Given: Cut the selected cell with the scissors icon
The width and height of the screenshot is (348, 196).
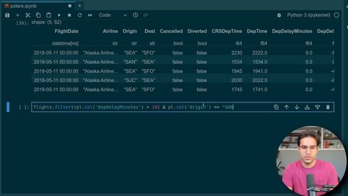Looking at the screenshot, I should pos(28,15).
